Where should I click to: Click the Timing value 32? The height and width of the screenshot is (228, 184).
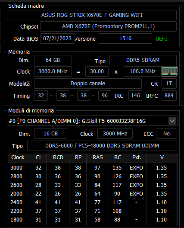[x=41, y=96]
